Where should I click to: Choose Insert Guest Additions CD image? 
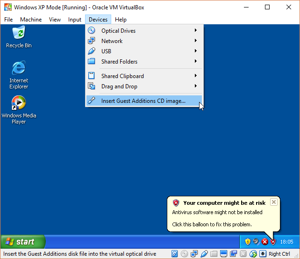tap(143, 101)
